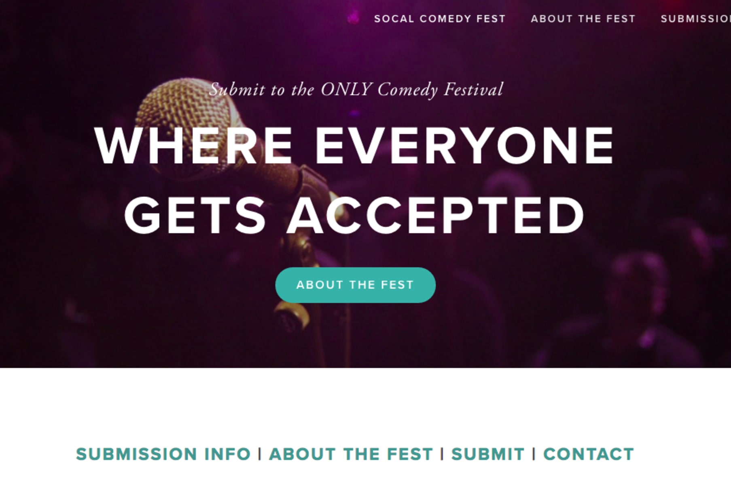Click the word WHERE in the headline
Screen dimensions: 731x483
click(x=193, y=145)
